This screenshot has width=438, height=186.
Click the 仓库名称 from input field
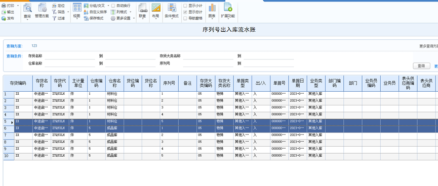tap(70, 64)
